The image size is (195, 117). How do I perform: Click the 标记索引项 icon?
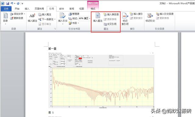(x=125, y=15)
